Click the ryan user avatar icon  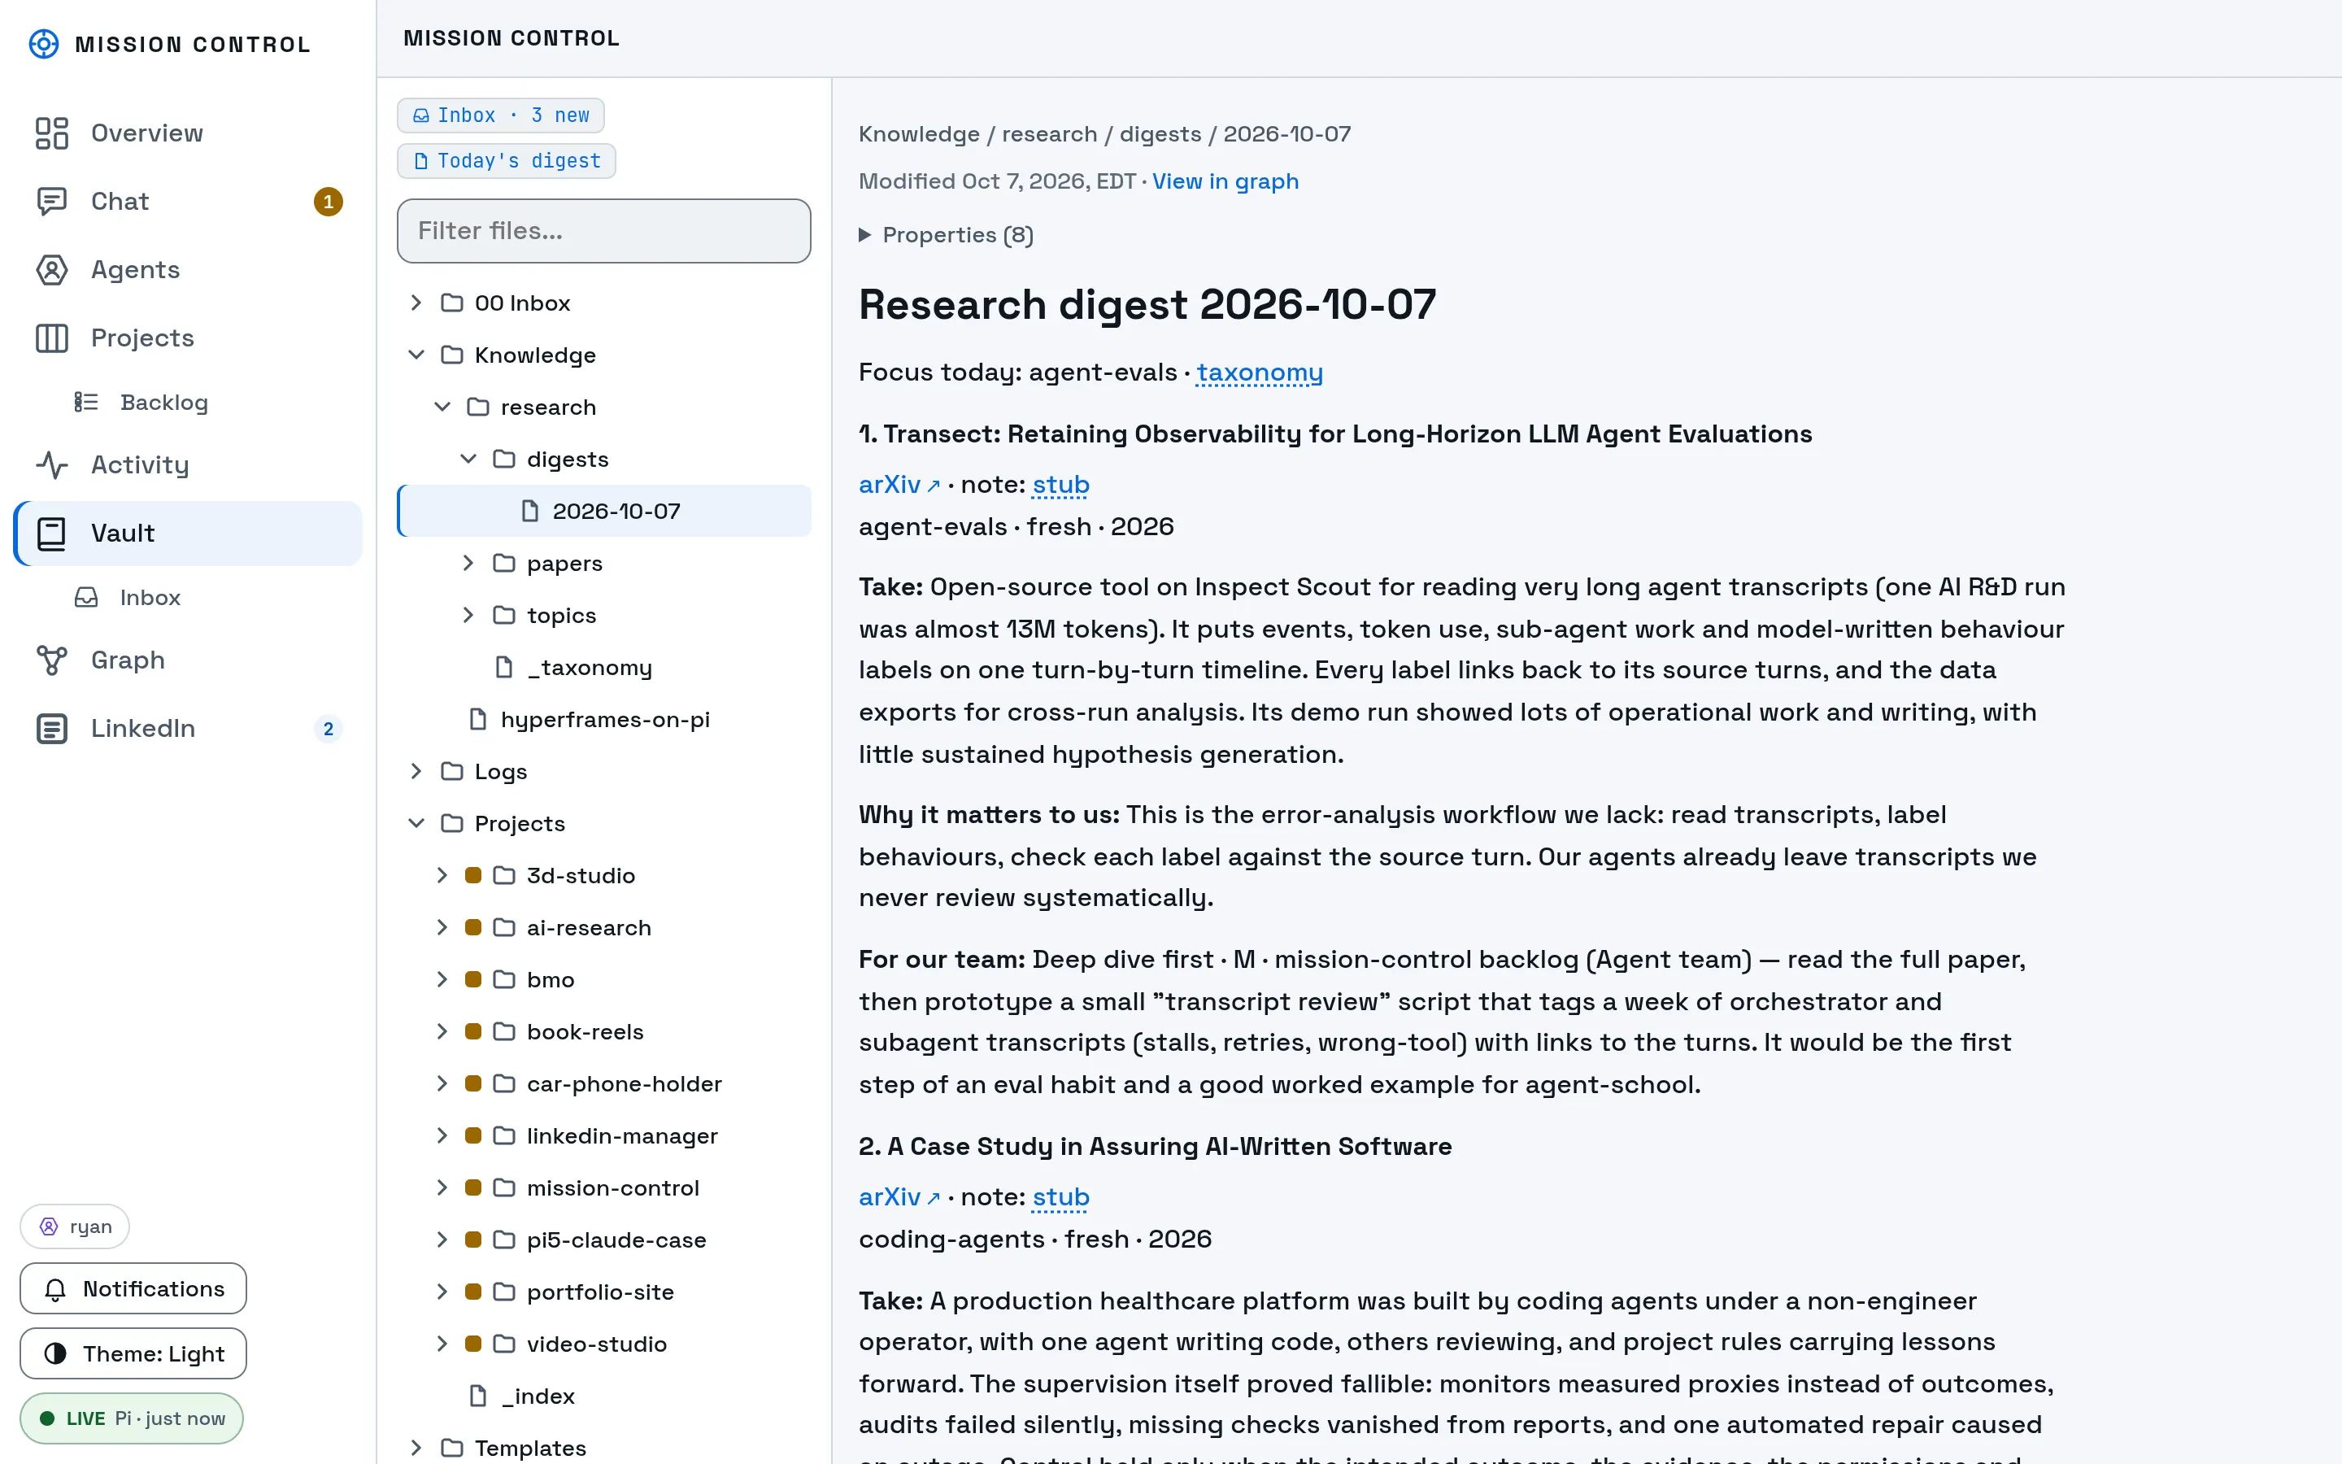(49, 1227)
